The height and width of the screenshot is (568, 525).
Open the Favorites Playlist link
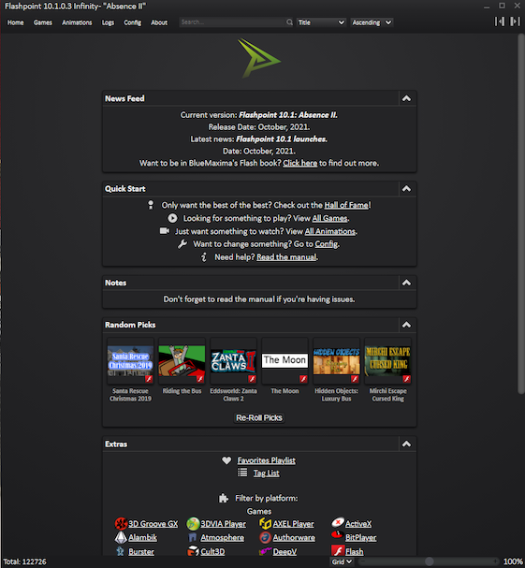(x=267, y=460)
